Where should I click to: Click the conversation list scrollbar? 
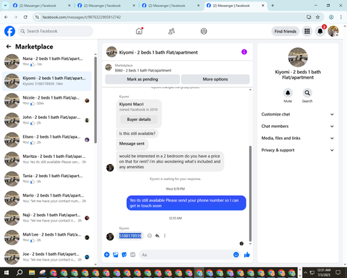point(96,100)
